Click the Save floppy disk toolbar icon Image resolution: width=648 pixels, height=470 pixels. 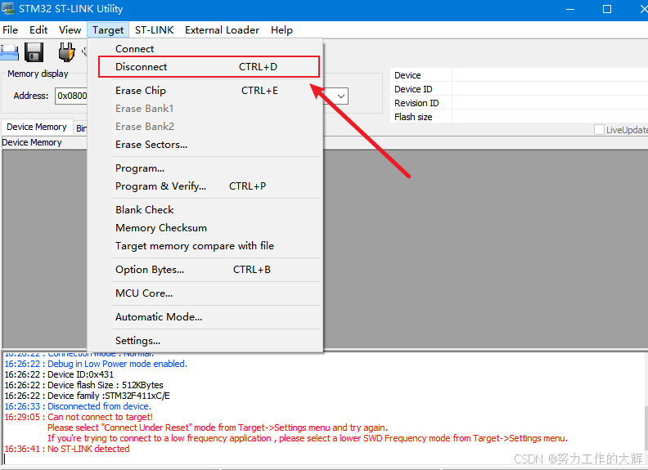pos(34,52)
